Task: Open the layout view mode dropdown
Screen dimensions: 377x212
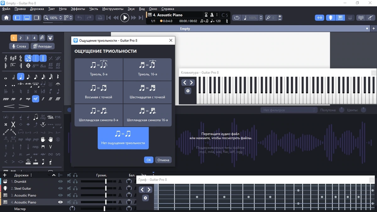Action: coord(68,18)
